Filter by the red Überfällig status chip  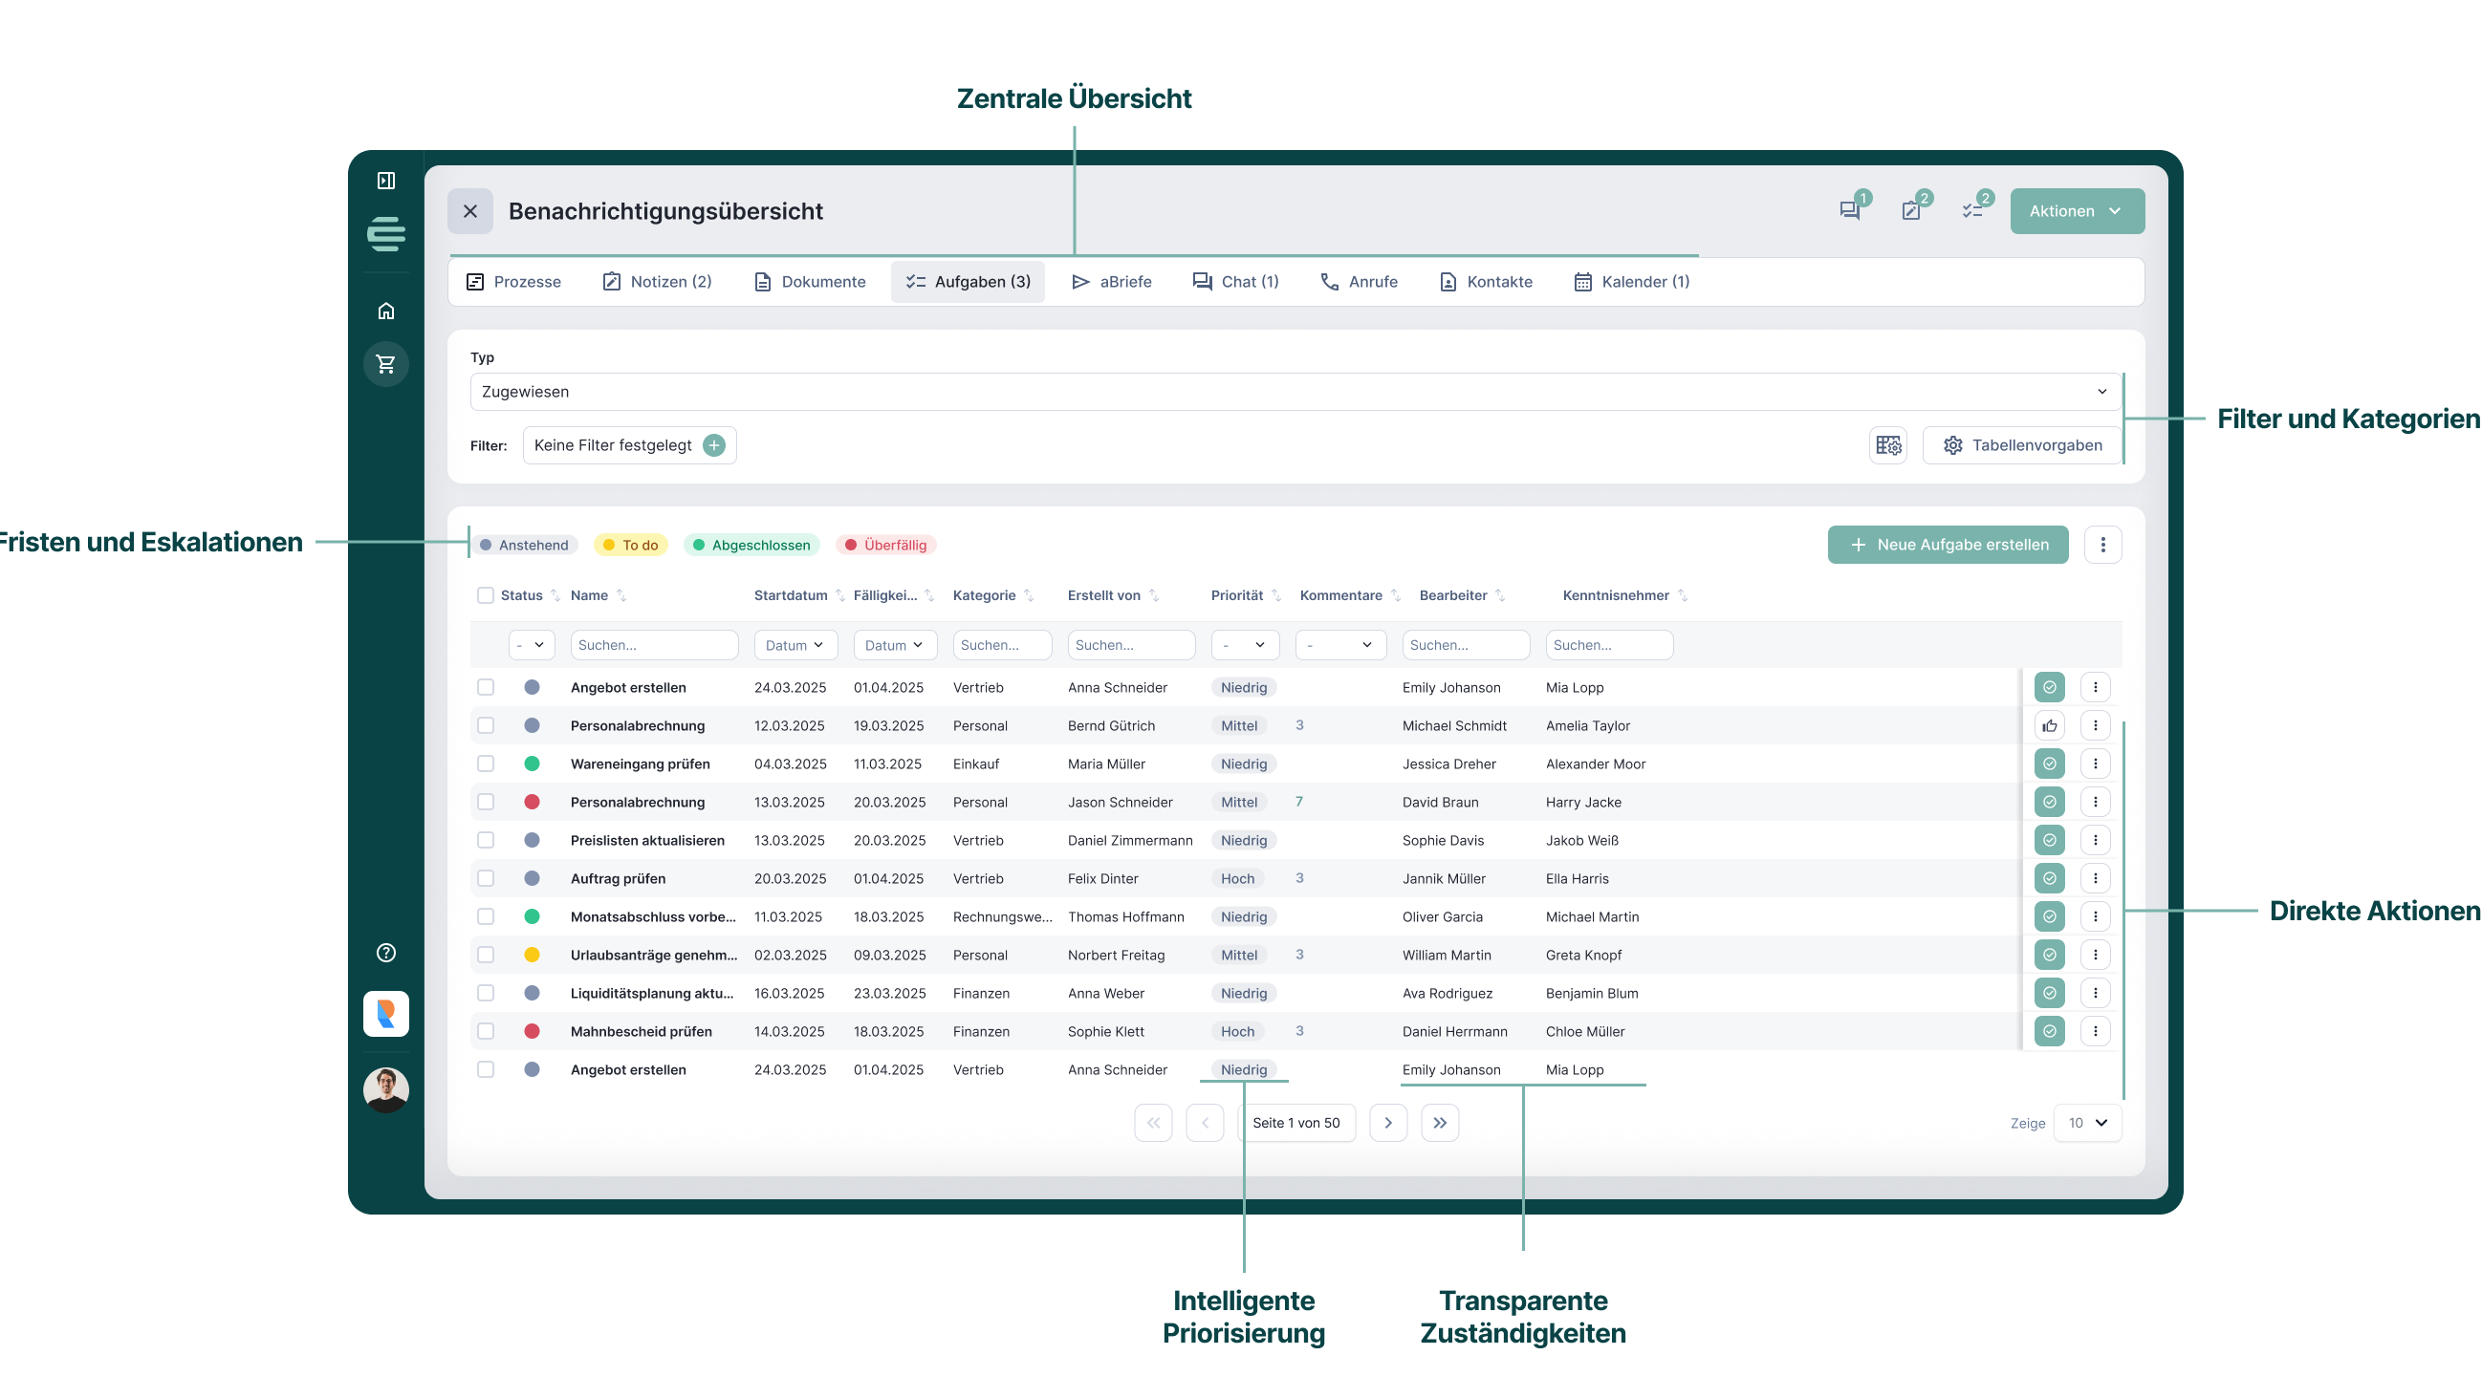(x=885, y=545)
